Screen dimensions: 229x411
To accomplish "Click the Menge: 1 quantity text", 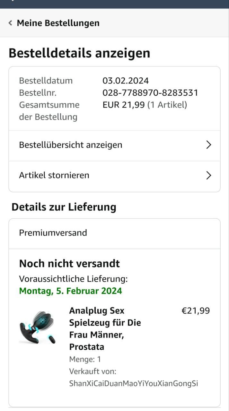I will click(x=85, y=359).
